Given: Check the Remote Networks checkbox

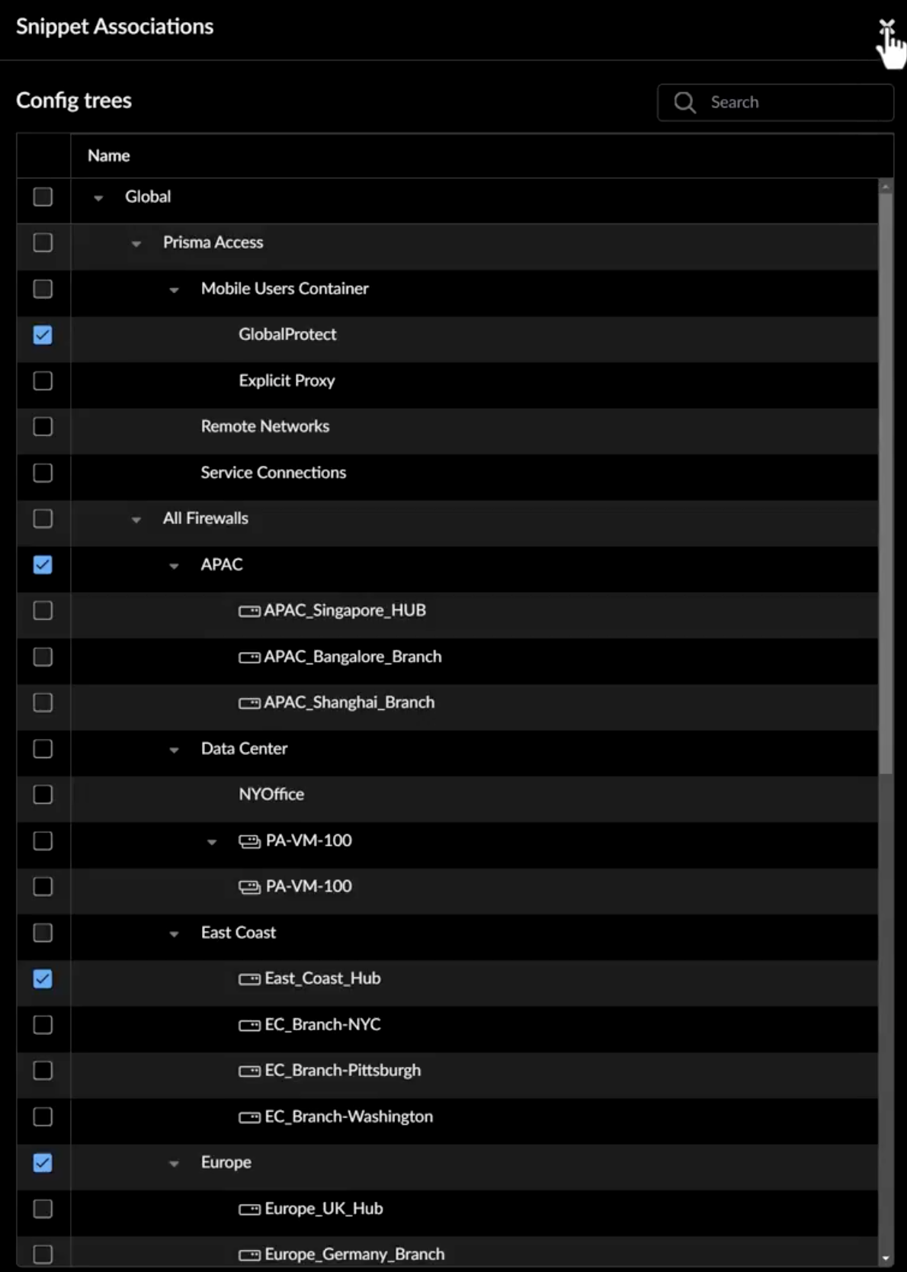Looking at the screenshot, I should click(x=43, y=426).
